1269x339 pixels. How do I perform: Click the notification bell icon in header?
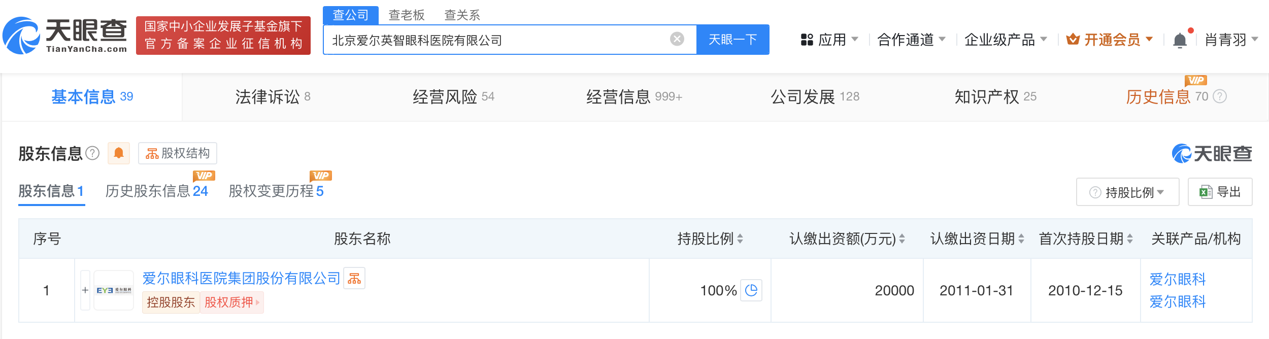point(1180,40)
